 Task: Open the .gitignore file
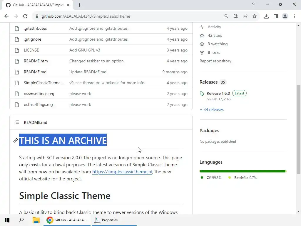(32, 39)
